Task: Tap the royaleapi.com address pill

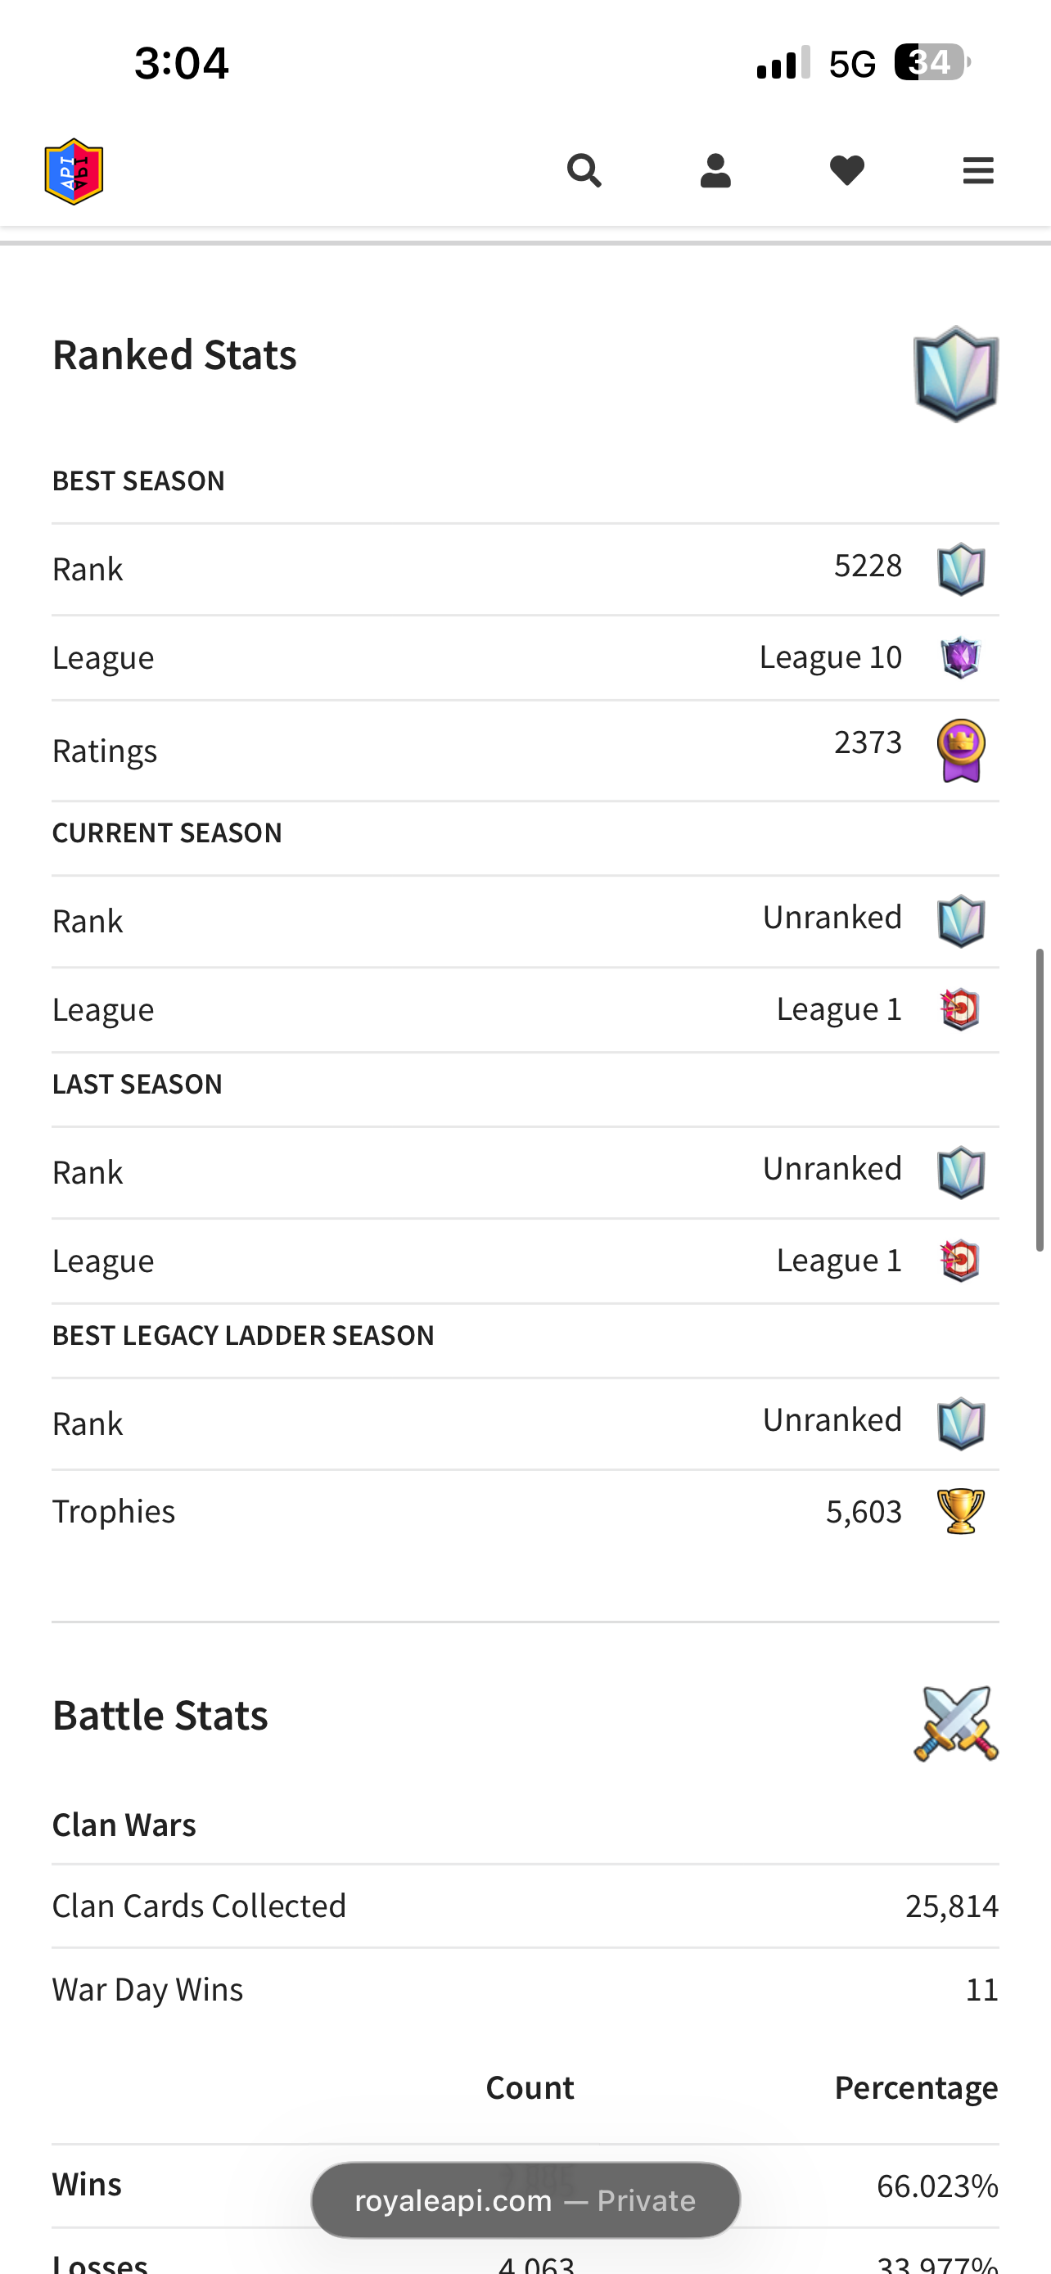Action: [525, 2200]
